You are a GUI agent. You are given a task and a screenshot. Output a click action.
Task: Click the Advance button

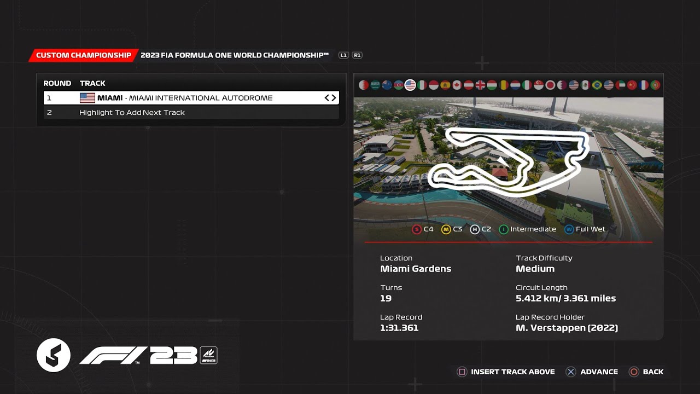coord(592,372)
